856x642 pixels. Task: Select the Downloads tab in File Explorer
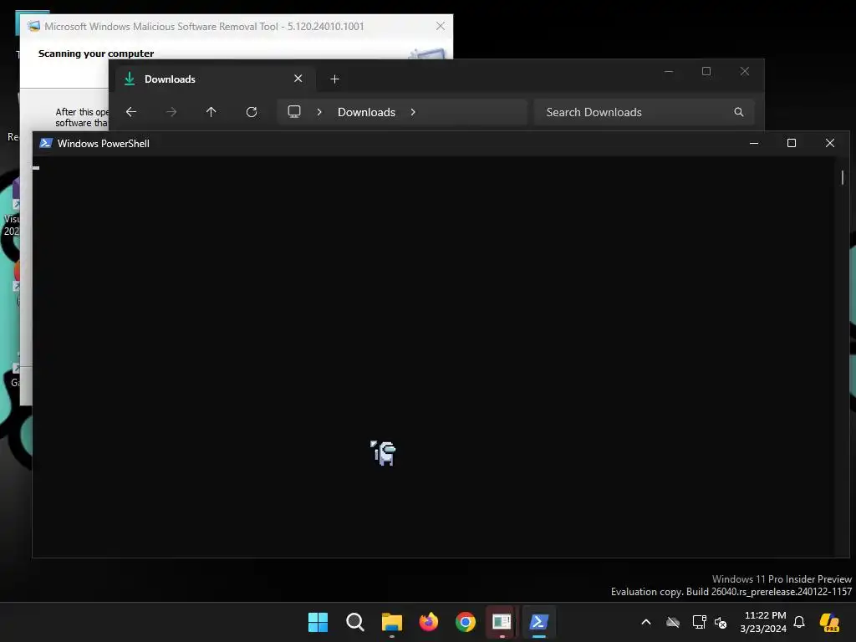tap(216, 79)
